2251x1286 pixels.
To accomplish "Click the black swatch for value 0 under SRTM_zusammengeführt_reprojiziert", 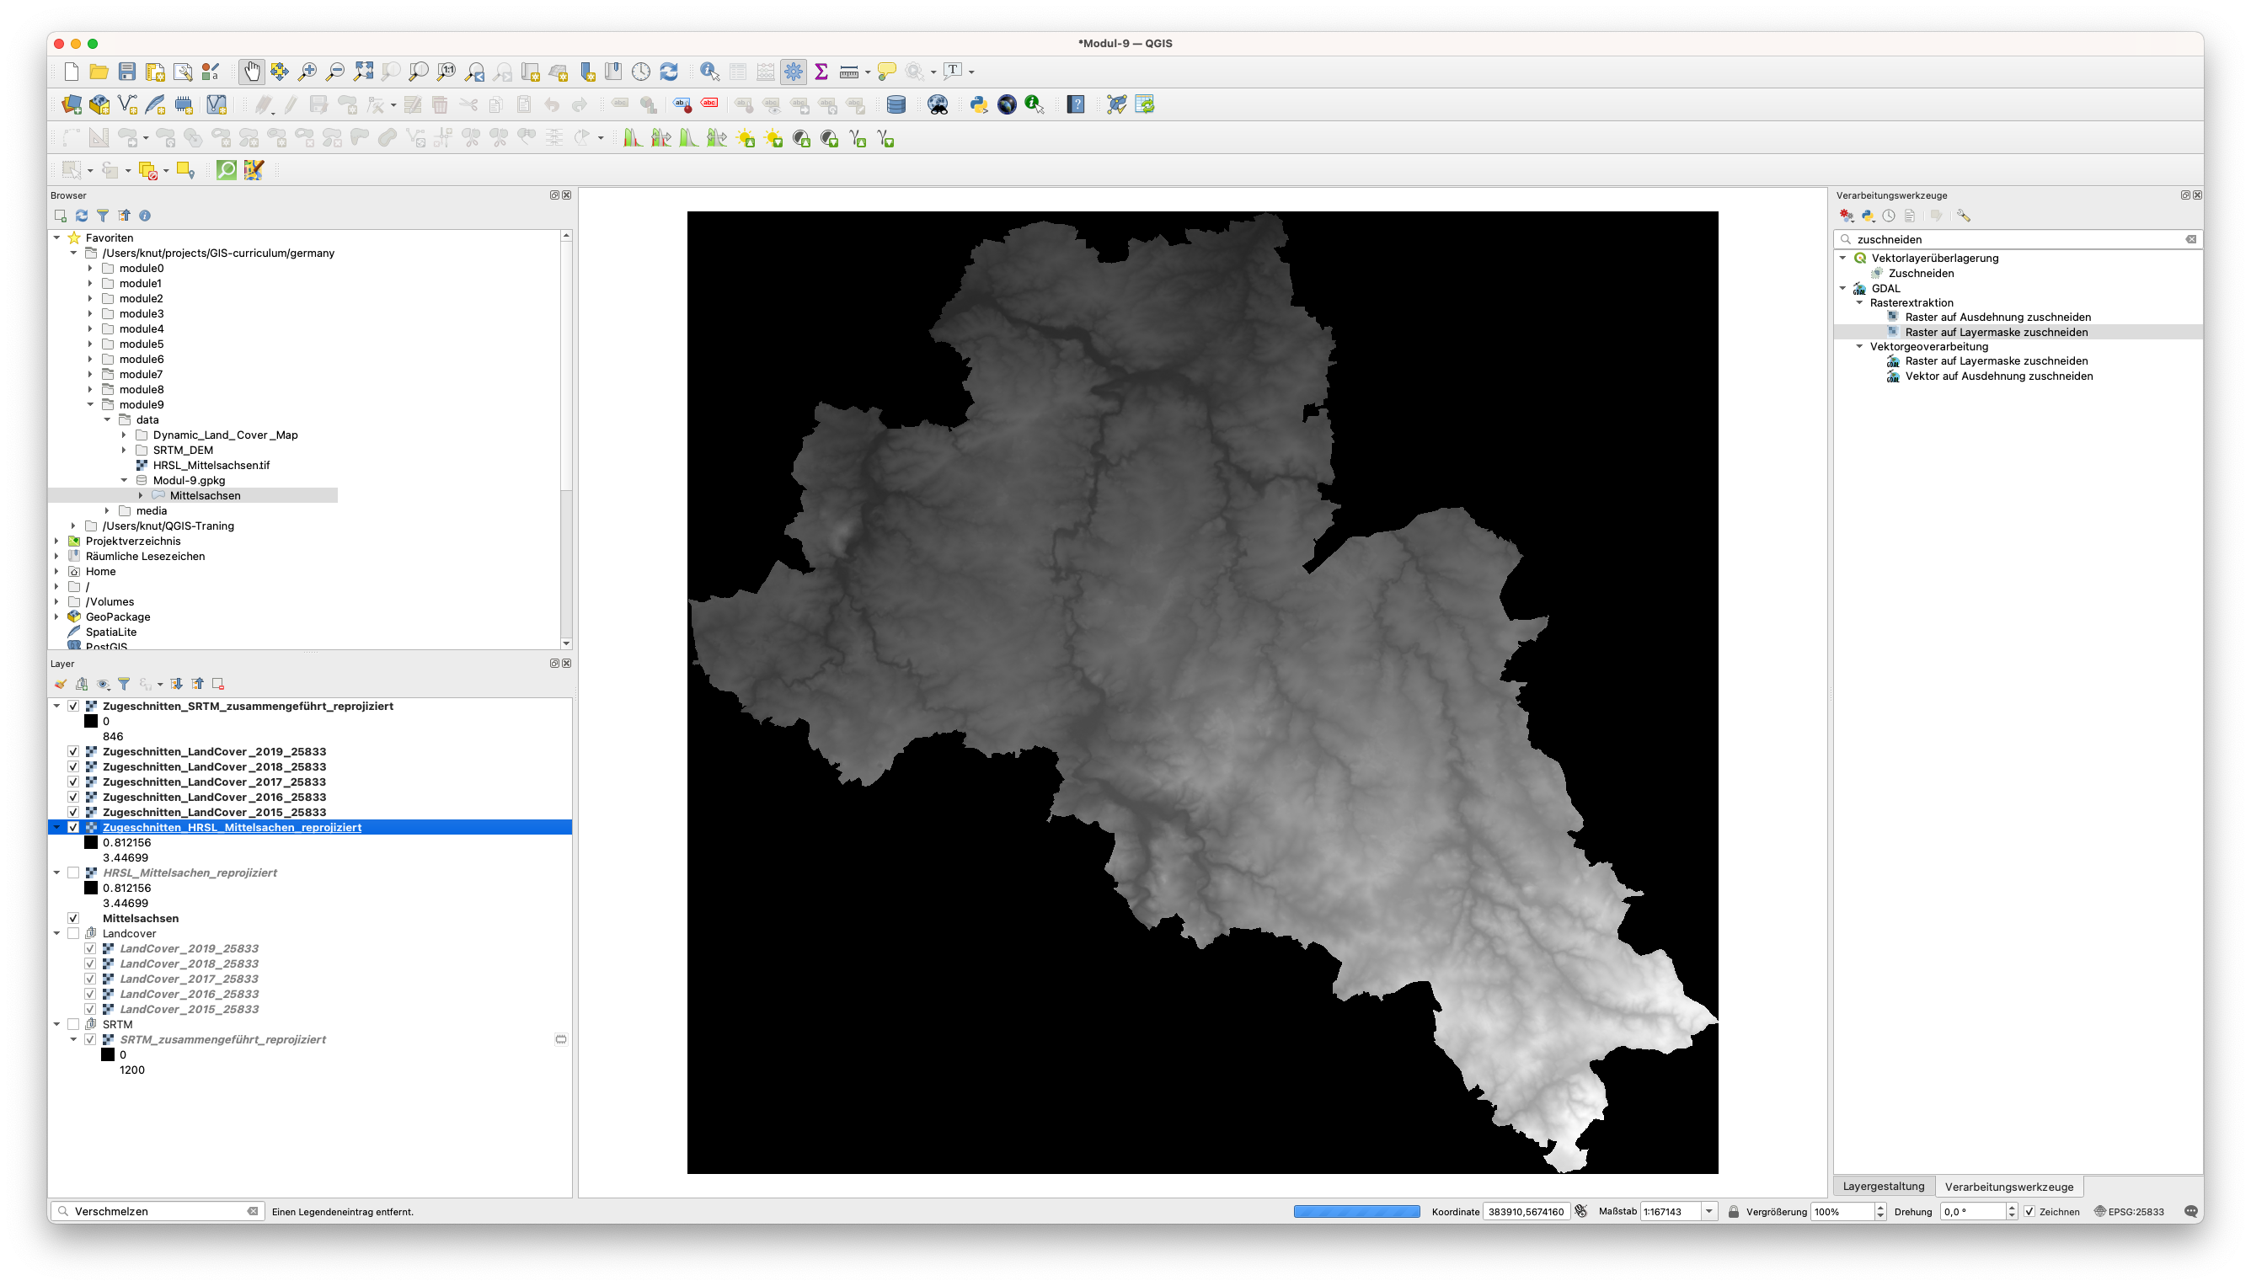I will point(108,1054).
